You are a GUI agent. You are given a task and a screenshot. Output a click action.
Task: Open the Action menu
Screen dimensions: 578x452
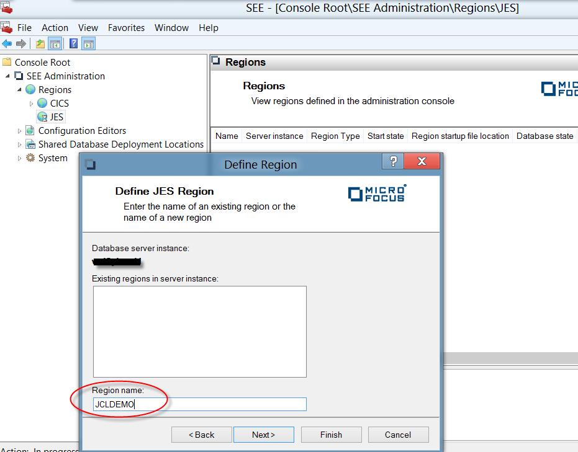tap(55, 28)
